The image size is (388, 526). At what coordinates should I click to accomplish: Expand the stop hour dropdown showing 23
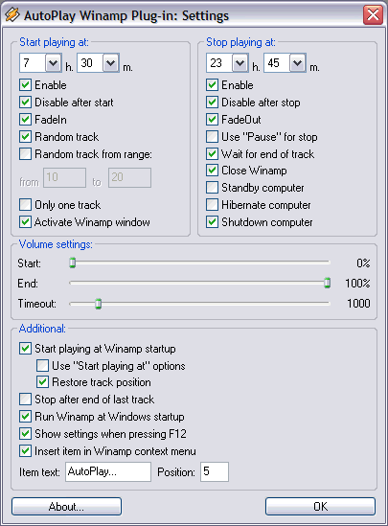(x=240, y=62)
